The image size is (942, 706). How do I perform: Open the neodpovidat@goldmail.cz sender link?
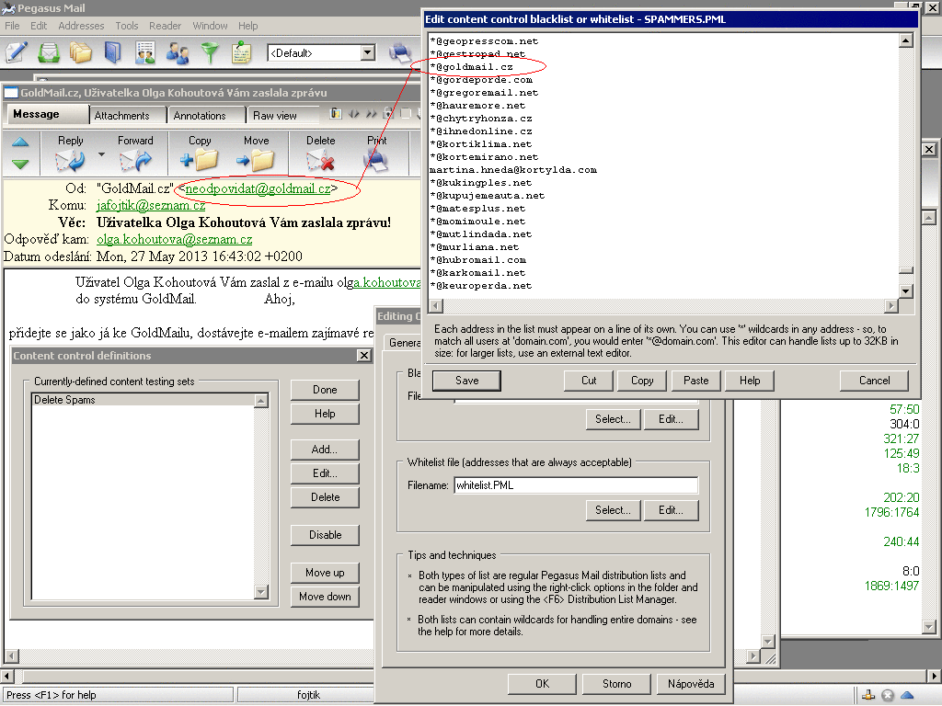[x=258, y=188]
